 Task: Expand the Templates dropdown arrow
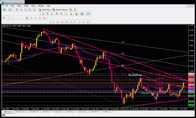(90, 14)
